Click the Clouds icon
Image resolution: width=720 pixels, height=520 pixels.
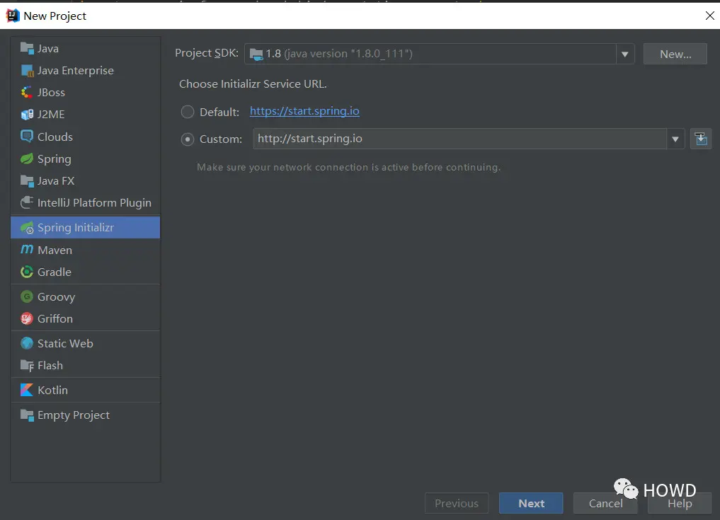pyautogui.click(x=27, y=137)
